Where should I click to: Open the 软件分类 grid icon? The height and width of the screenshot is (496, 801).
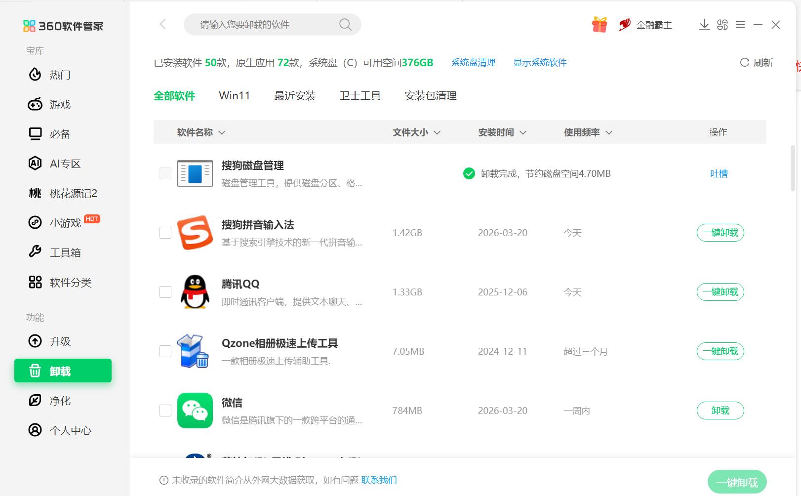click(x=35, y=282)
